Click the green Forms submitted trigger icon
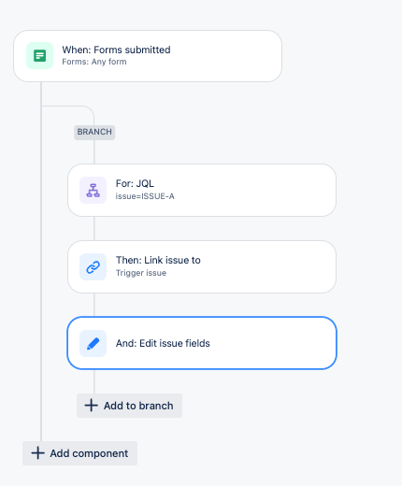 [x=39, y=56]
